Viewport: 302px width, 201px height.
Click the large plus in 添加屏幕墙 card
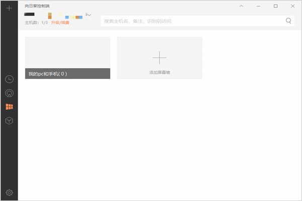click(x=160, y=58)
